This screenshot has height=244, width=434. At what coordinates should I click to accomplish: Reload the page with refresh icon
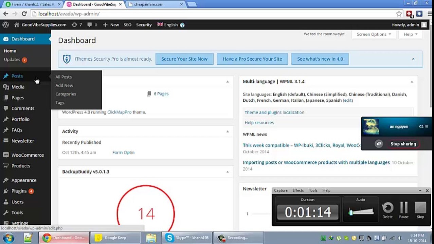tap(24, 14)
